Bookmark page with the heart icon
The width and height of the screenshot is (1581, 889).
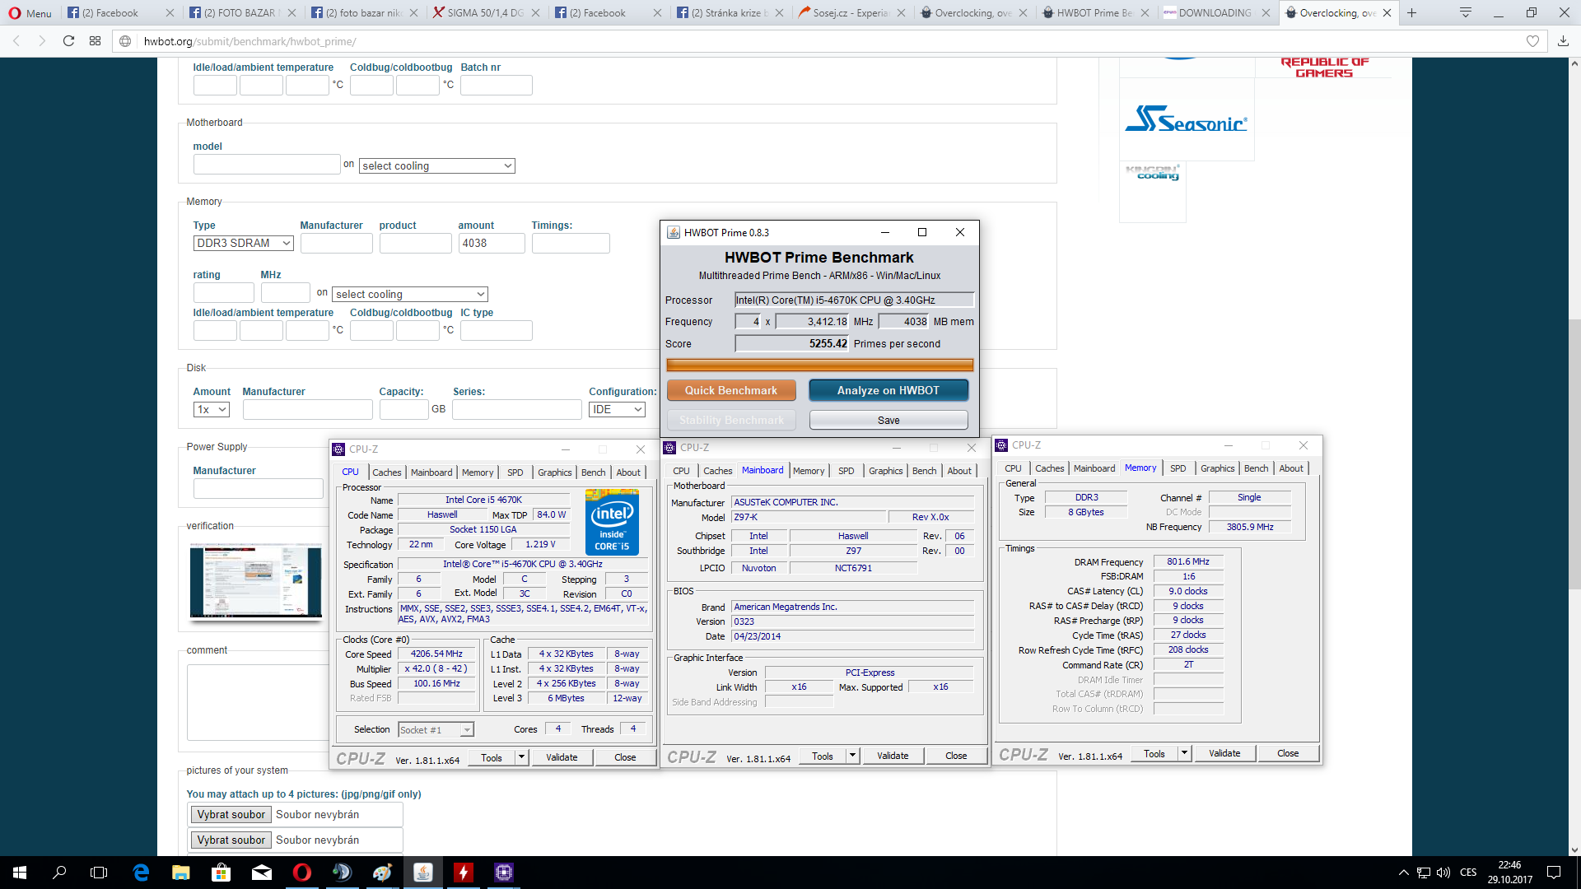(1532, 41)
